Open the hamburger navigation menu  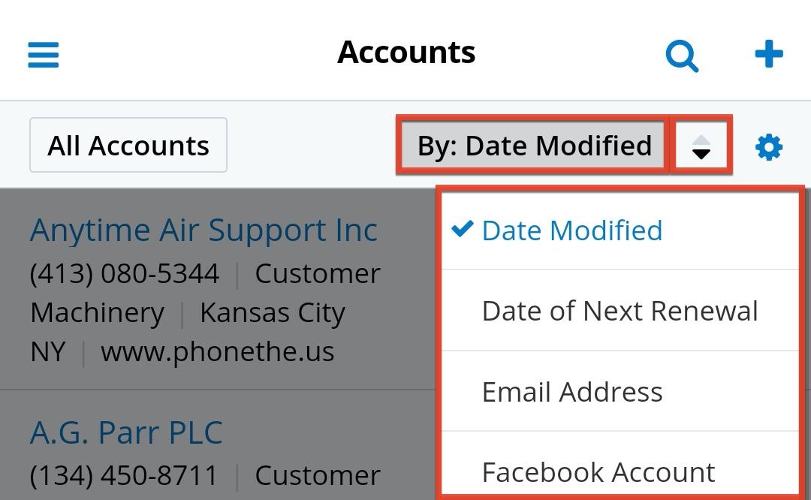44,55
